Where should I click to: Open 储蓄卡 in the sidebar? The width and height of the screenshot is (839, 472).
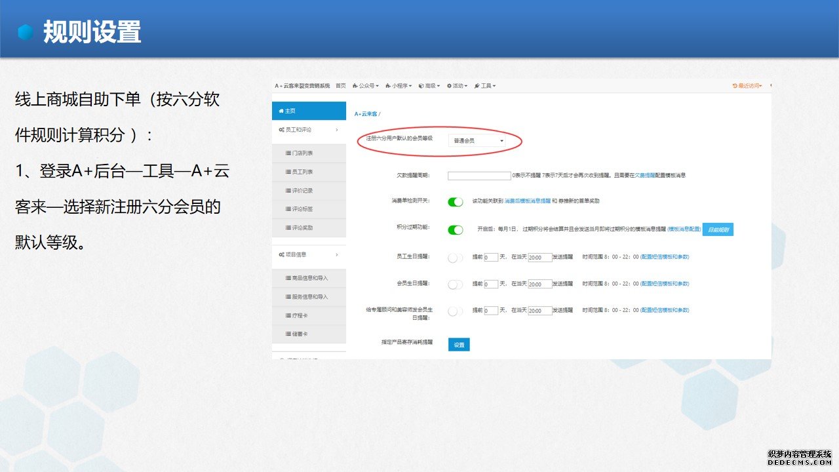tap(309, 334)
